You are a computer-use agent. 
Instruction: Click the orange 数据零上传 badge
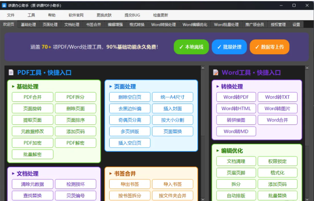point(270,47)
